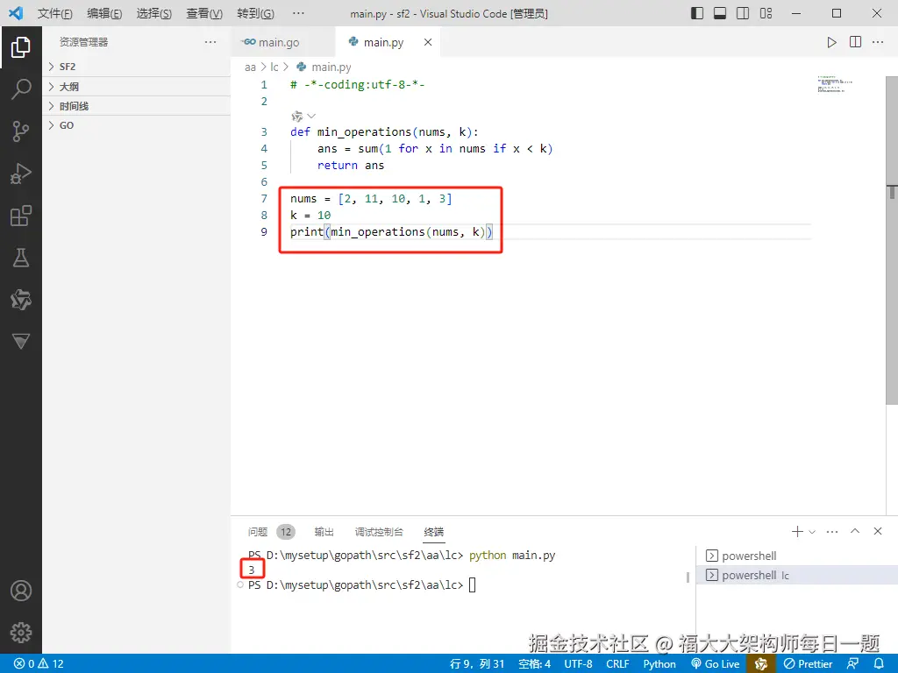Open the feedback icon in status bar
The image size is (898, 673).
tap(852, 664)
